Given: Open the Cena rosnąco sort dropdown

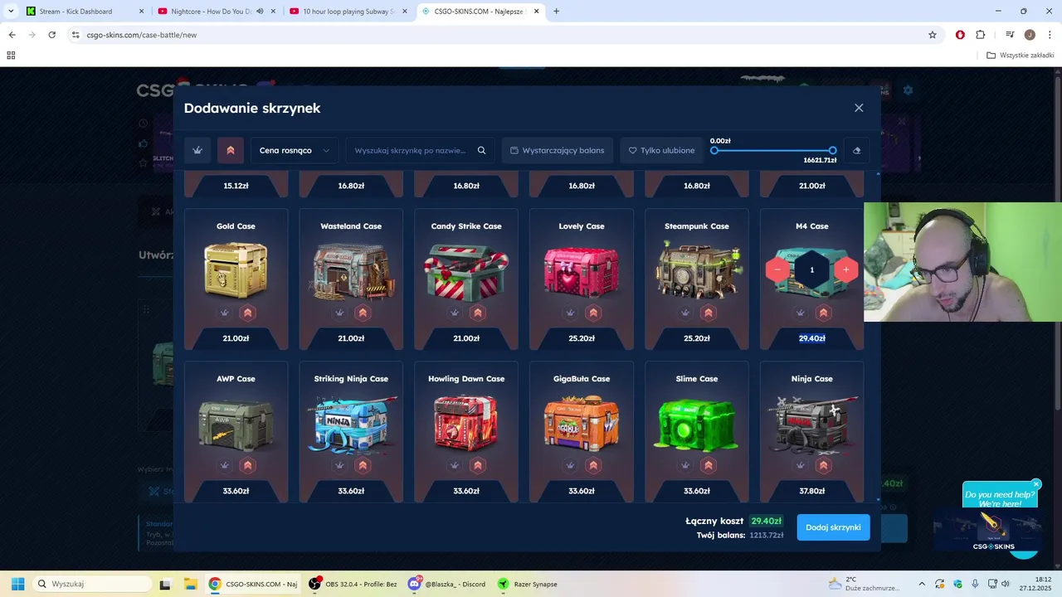Looking at the screenshot, I should (x=295, y=150).
